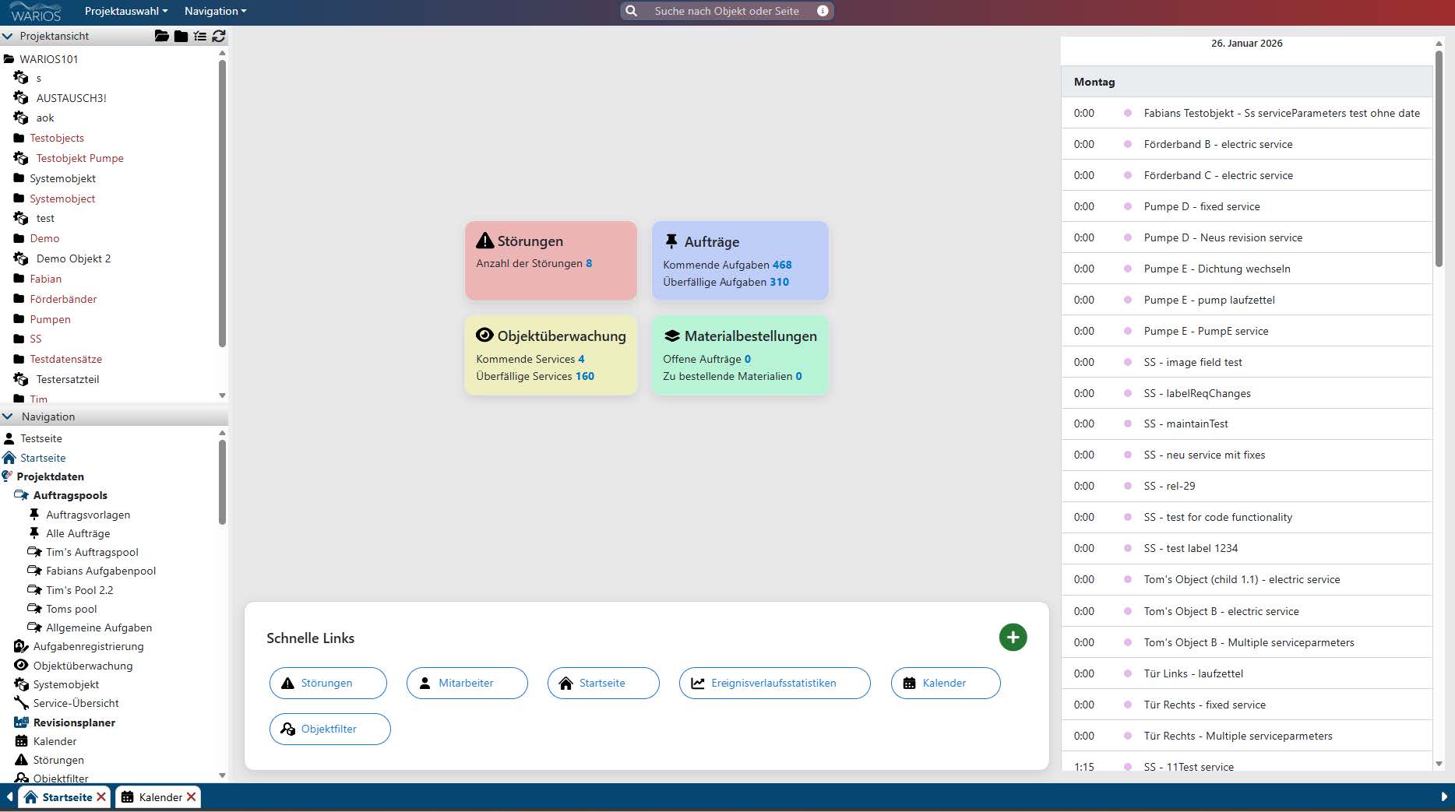The width and height of the screenshot is (1455, 812).
Task: Open the Projektauswahl dropdown
Action: point(126,11)
